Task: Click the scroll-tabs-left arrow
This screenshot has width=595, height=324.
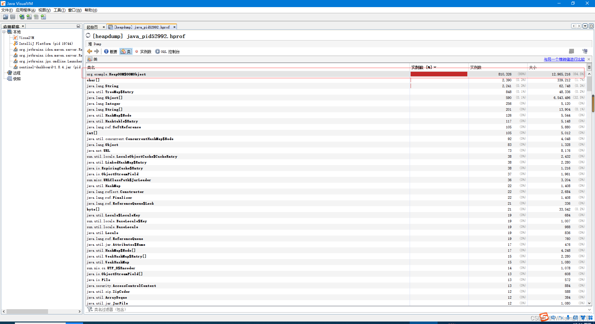Action: coord(574,26)
